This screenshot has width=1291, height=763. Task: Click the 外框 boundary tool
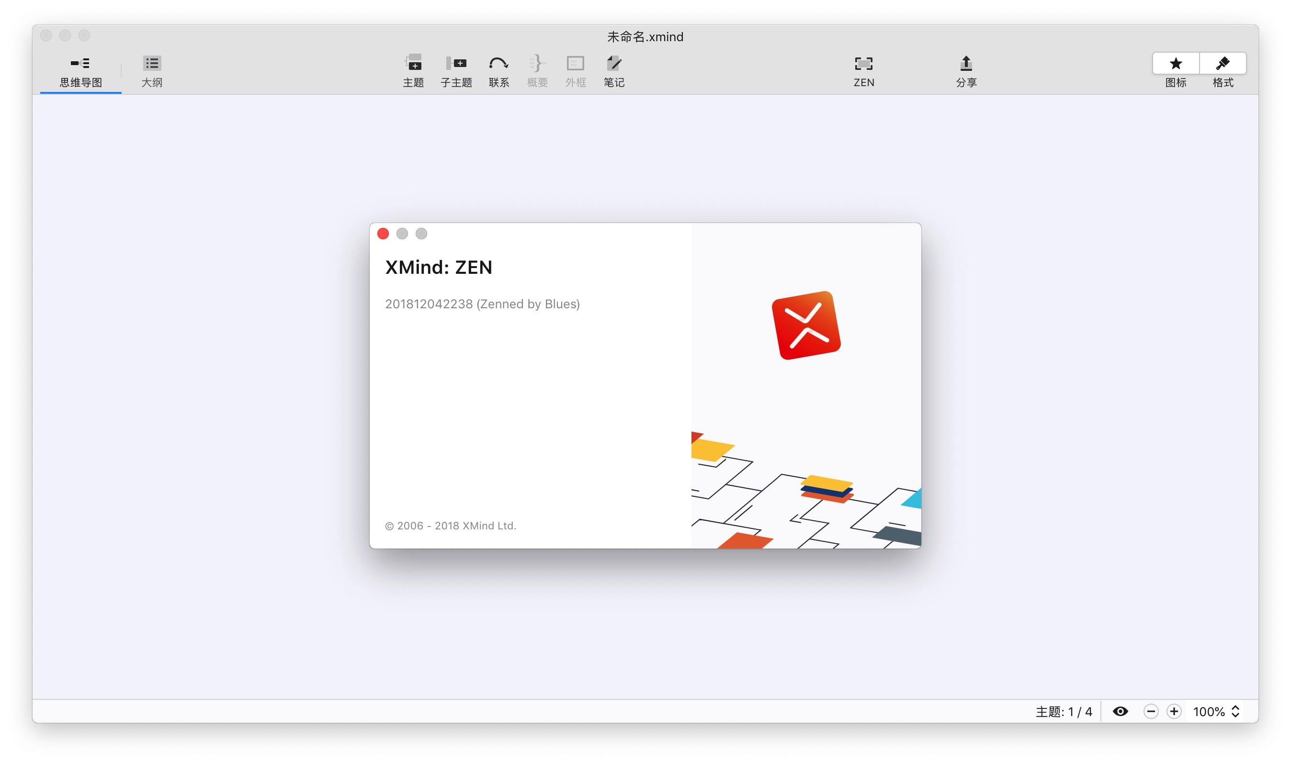[575, 71]
